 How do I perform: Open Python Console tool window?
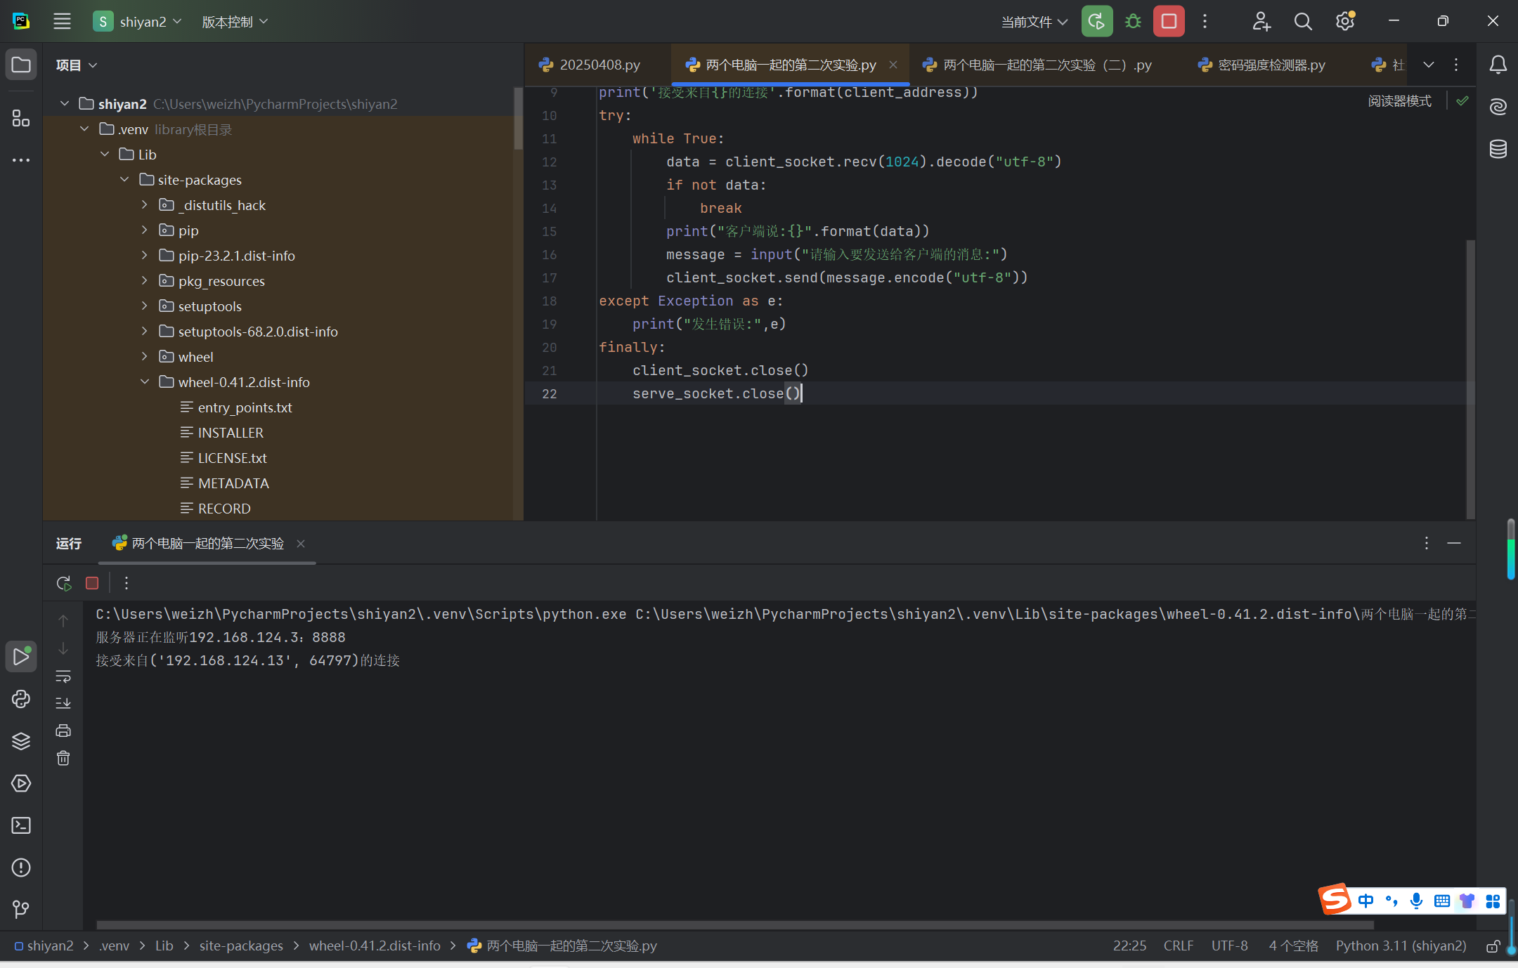(21, 699)
